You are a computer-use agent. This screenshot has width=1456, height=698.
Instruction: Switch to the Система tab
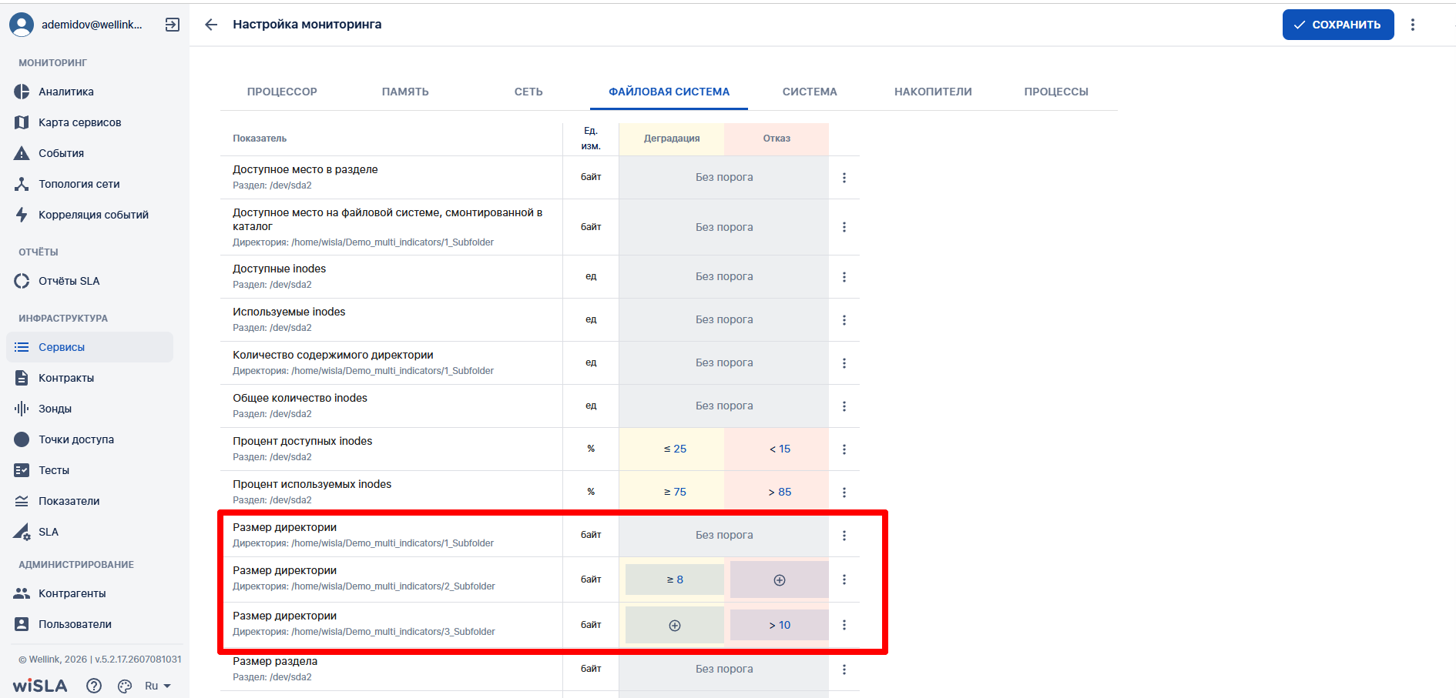point(810,92)
